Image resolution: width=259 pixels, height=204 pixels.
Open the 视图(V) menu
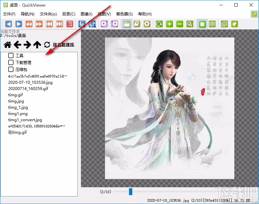tap(104, 14)
